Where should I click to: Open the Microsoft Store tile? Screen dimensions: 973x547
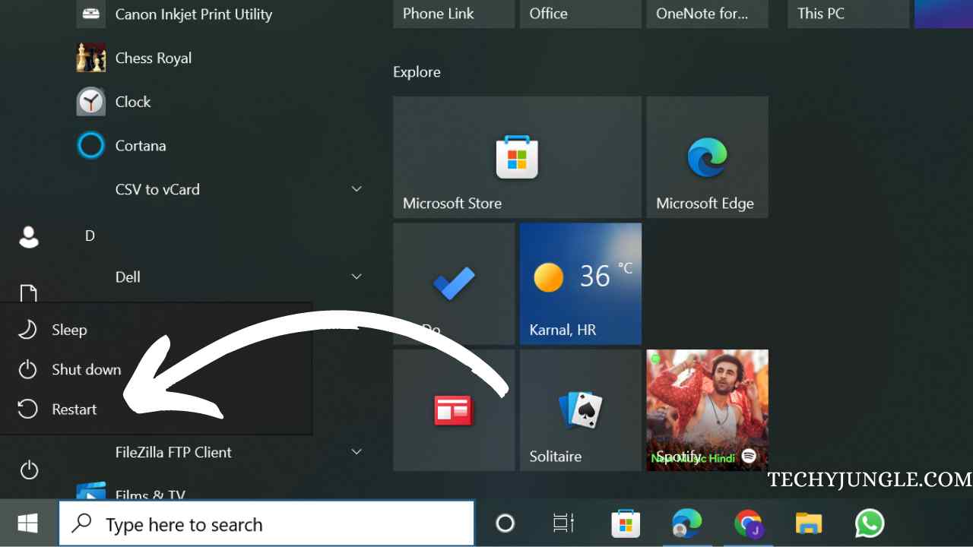[x=517, y=157]
